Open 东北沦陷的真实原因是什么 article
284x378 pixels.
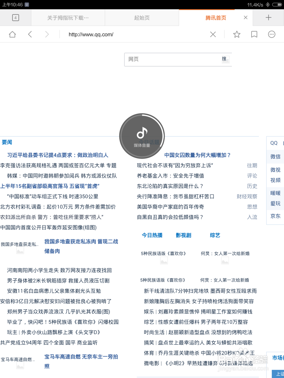(x=170, y=186)
